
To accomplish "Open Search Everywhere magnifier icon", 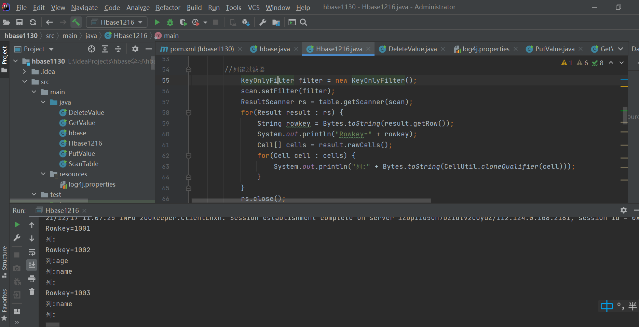I will click(303, 22).
